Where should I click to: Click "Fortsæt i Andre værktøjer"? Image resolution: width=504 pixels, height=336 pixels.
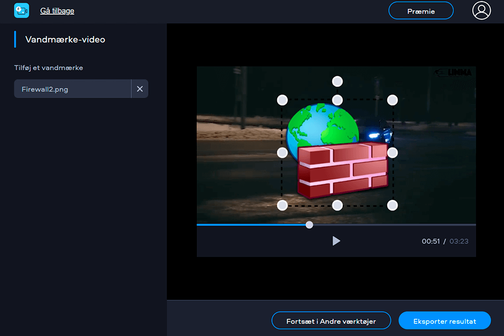(x=331, y=321)
